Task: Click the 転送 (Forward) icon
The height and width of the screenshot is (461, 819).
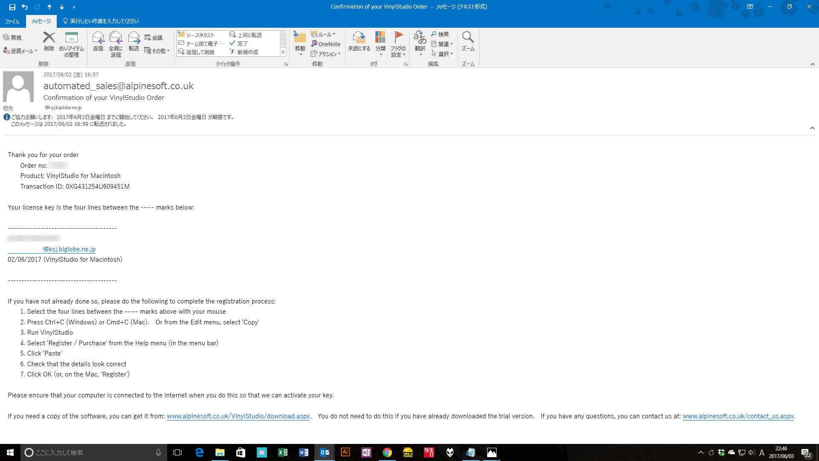Action: (x=134, y=38)
